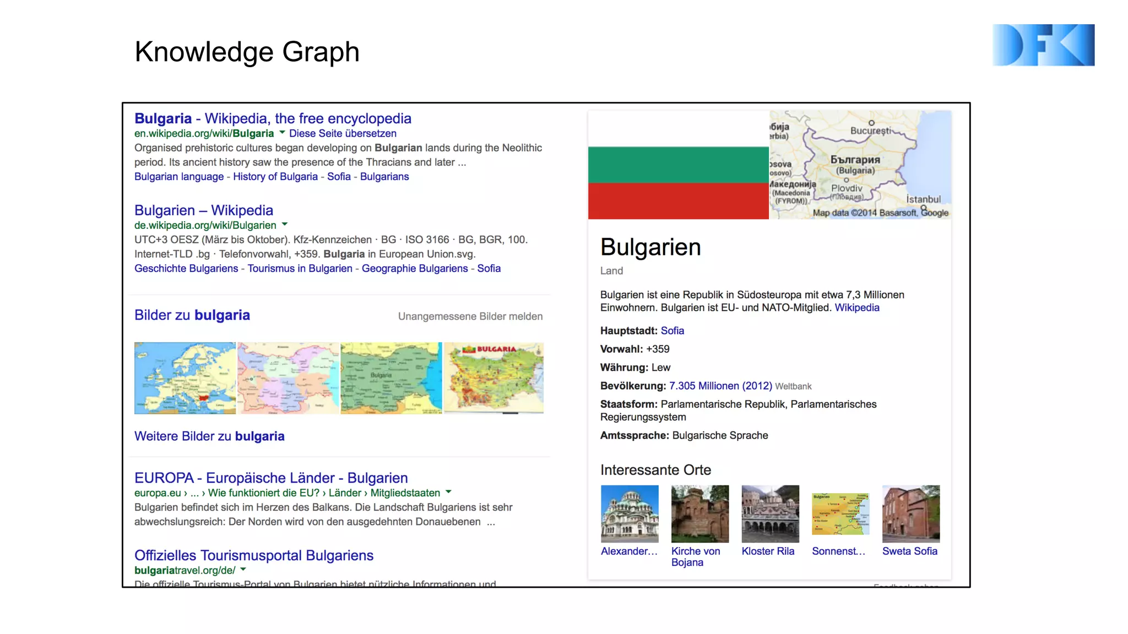Click the Bulgarien knowledge panel title

tap(650, 247)
